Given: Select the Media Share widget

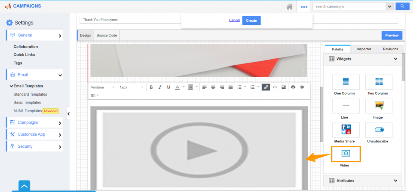Looking at the screenshot, I should click(346, 130).
